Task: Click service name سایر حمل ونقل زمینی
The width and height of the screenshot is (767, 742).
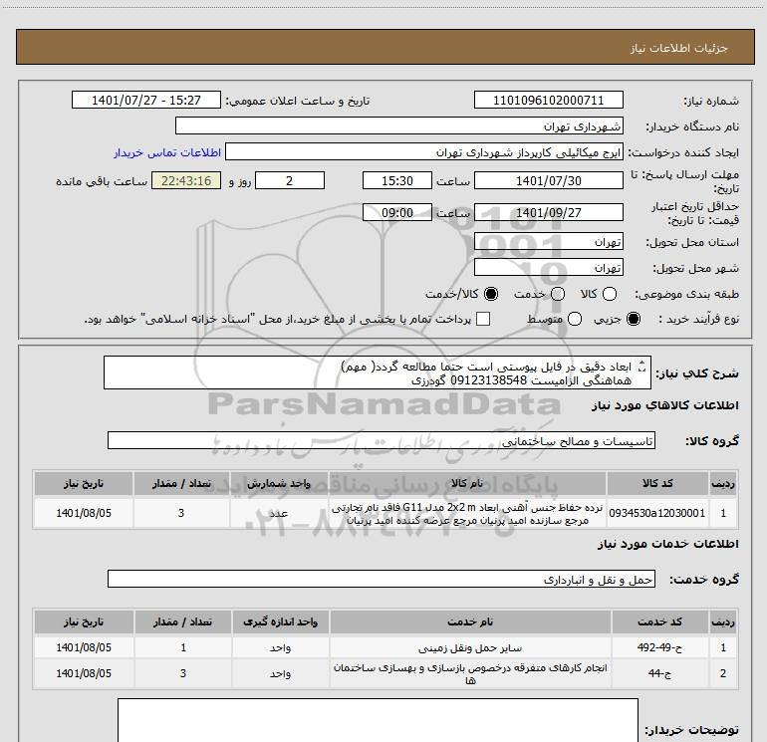Action: (470, 648)
